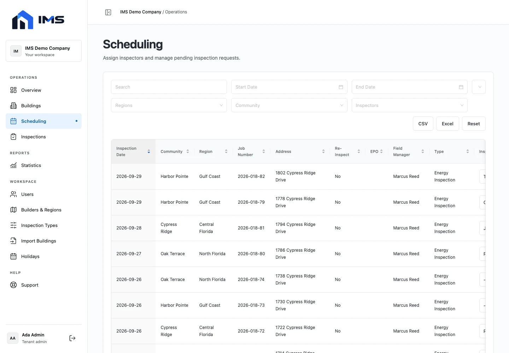Click the End Date input field

point(409,87)
